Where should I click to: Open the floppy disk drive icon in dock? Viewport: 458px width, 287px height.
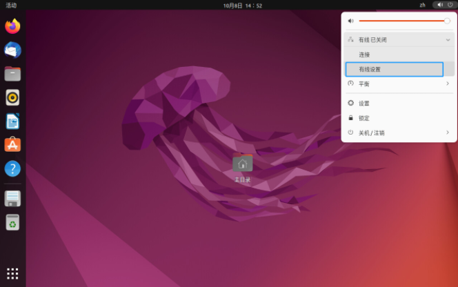tap(12, 199)
